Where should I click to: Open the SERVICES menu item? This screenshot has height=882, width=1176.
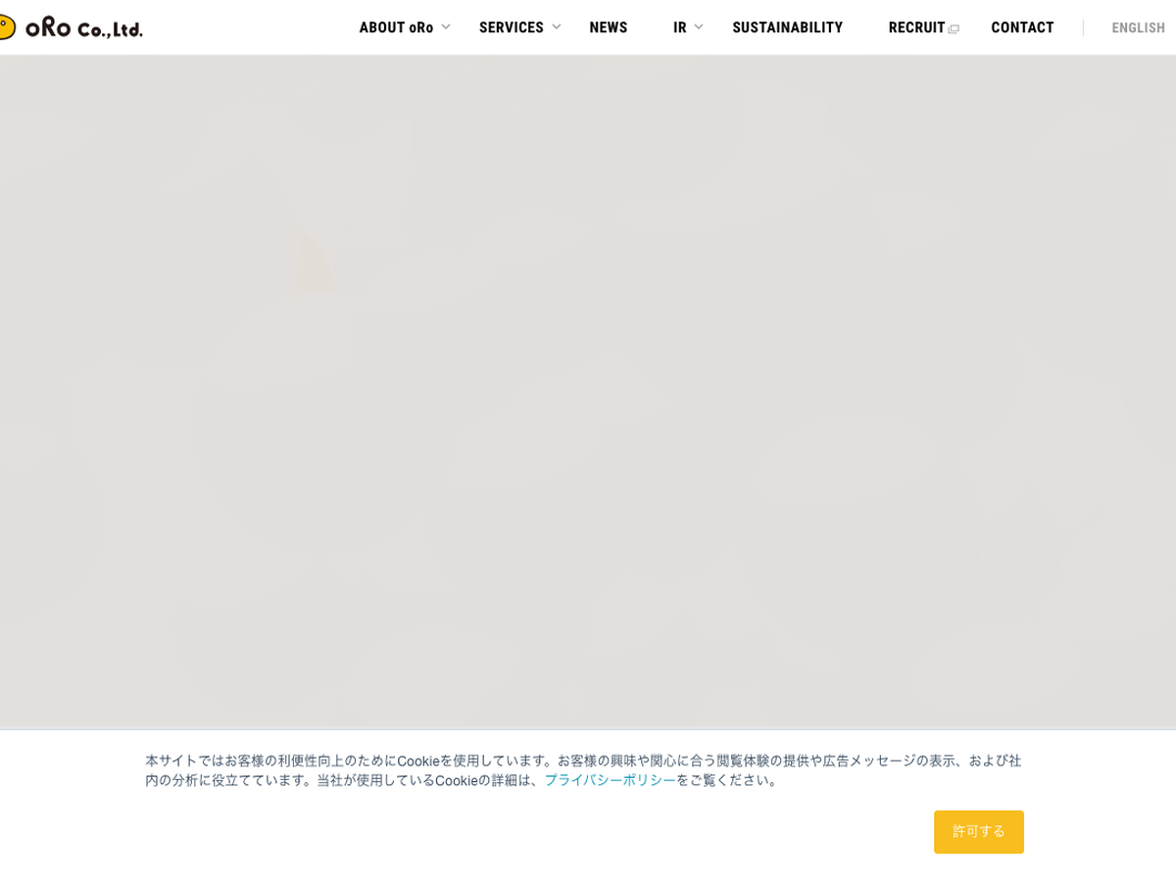(x=511, y=27)
